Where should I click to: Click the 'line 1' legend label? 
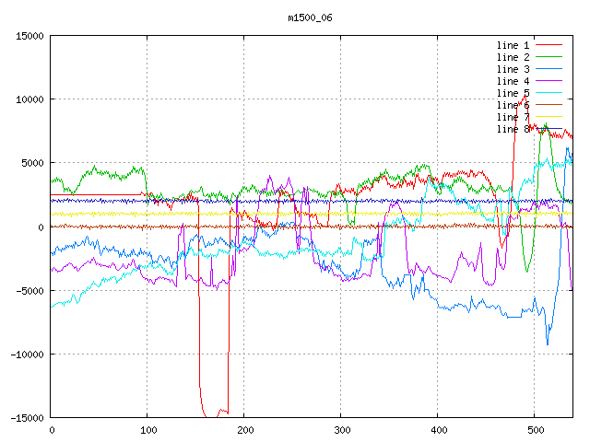[x=513, y=45]
